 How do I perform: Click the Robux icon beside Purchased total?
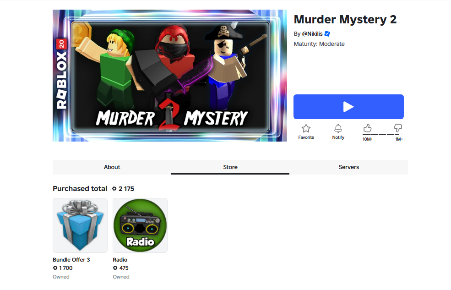pos(114,189)
